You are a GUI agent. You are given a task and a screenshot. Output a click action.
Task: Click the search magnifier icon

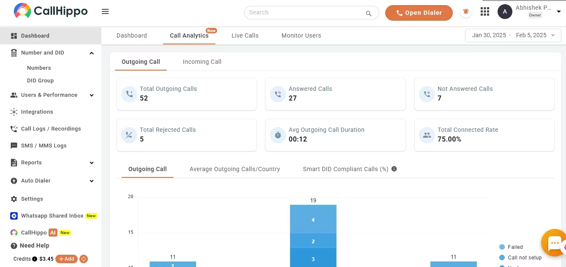(x=369, y=13)
